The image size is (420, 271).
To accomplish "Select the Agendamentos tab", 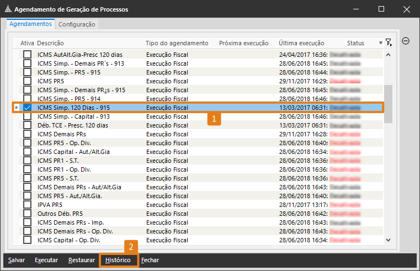I will pyautogui.click(x=31, y=24).
